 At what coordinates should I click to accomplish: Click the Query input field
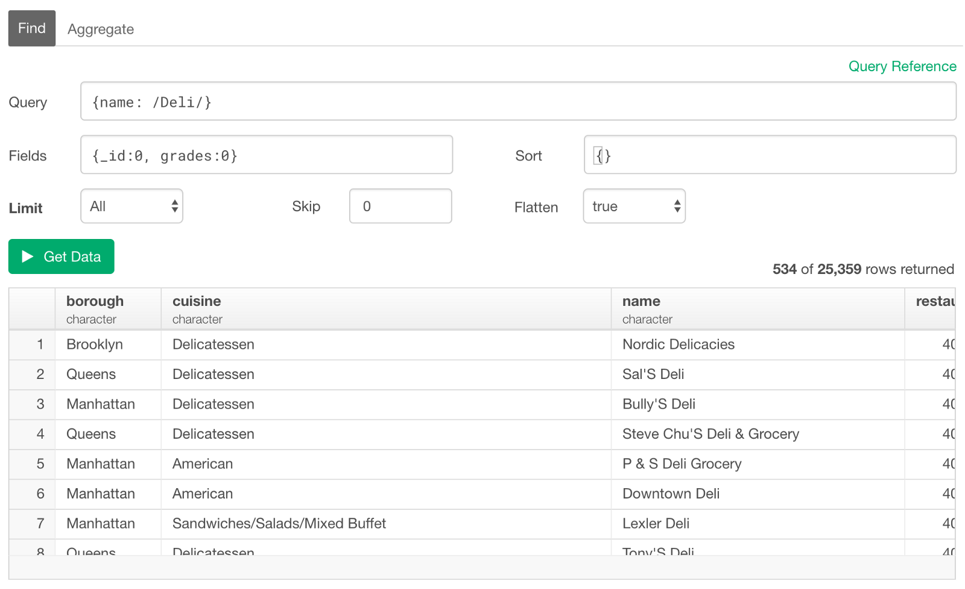point(518,101)
